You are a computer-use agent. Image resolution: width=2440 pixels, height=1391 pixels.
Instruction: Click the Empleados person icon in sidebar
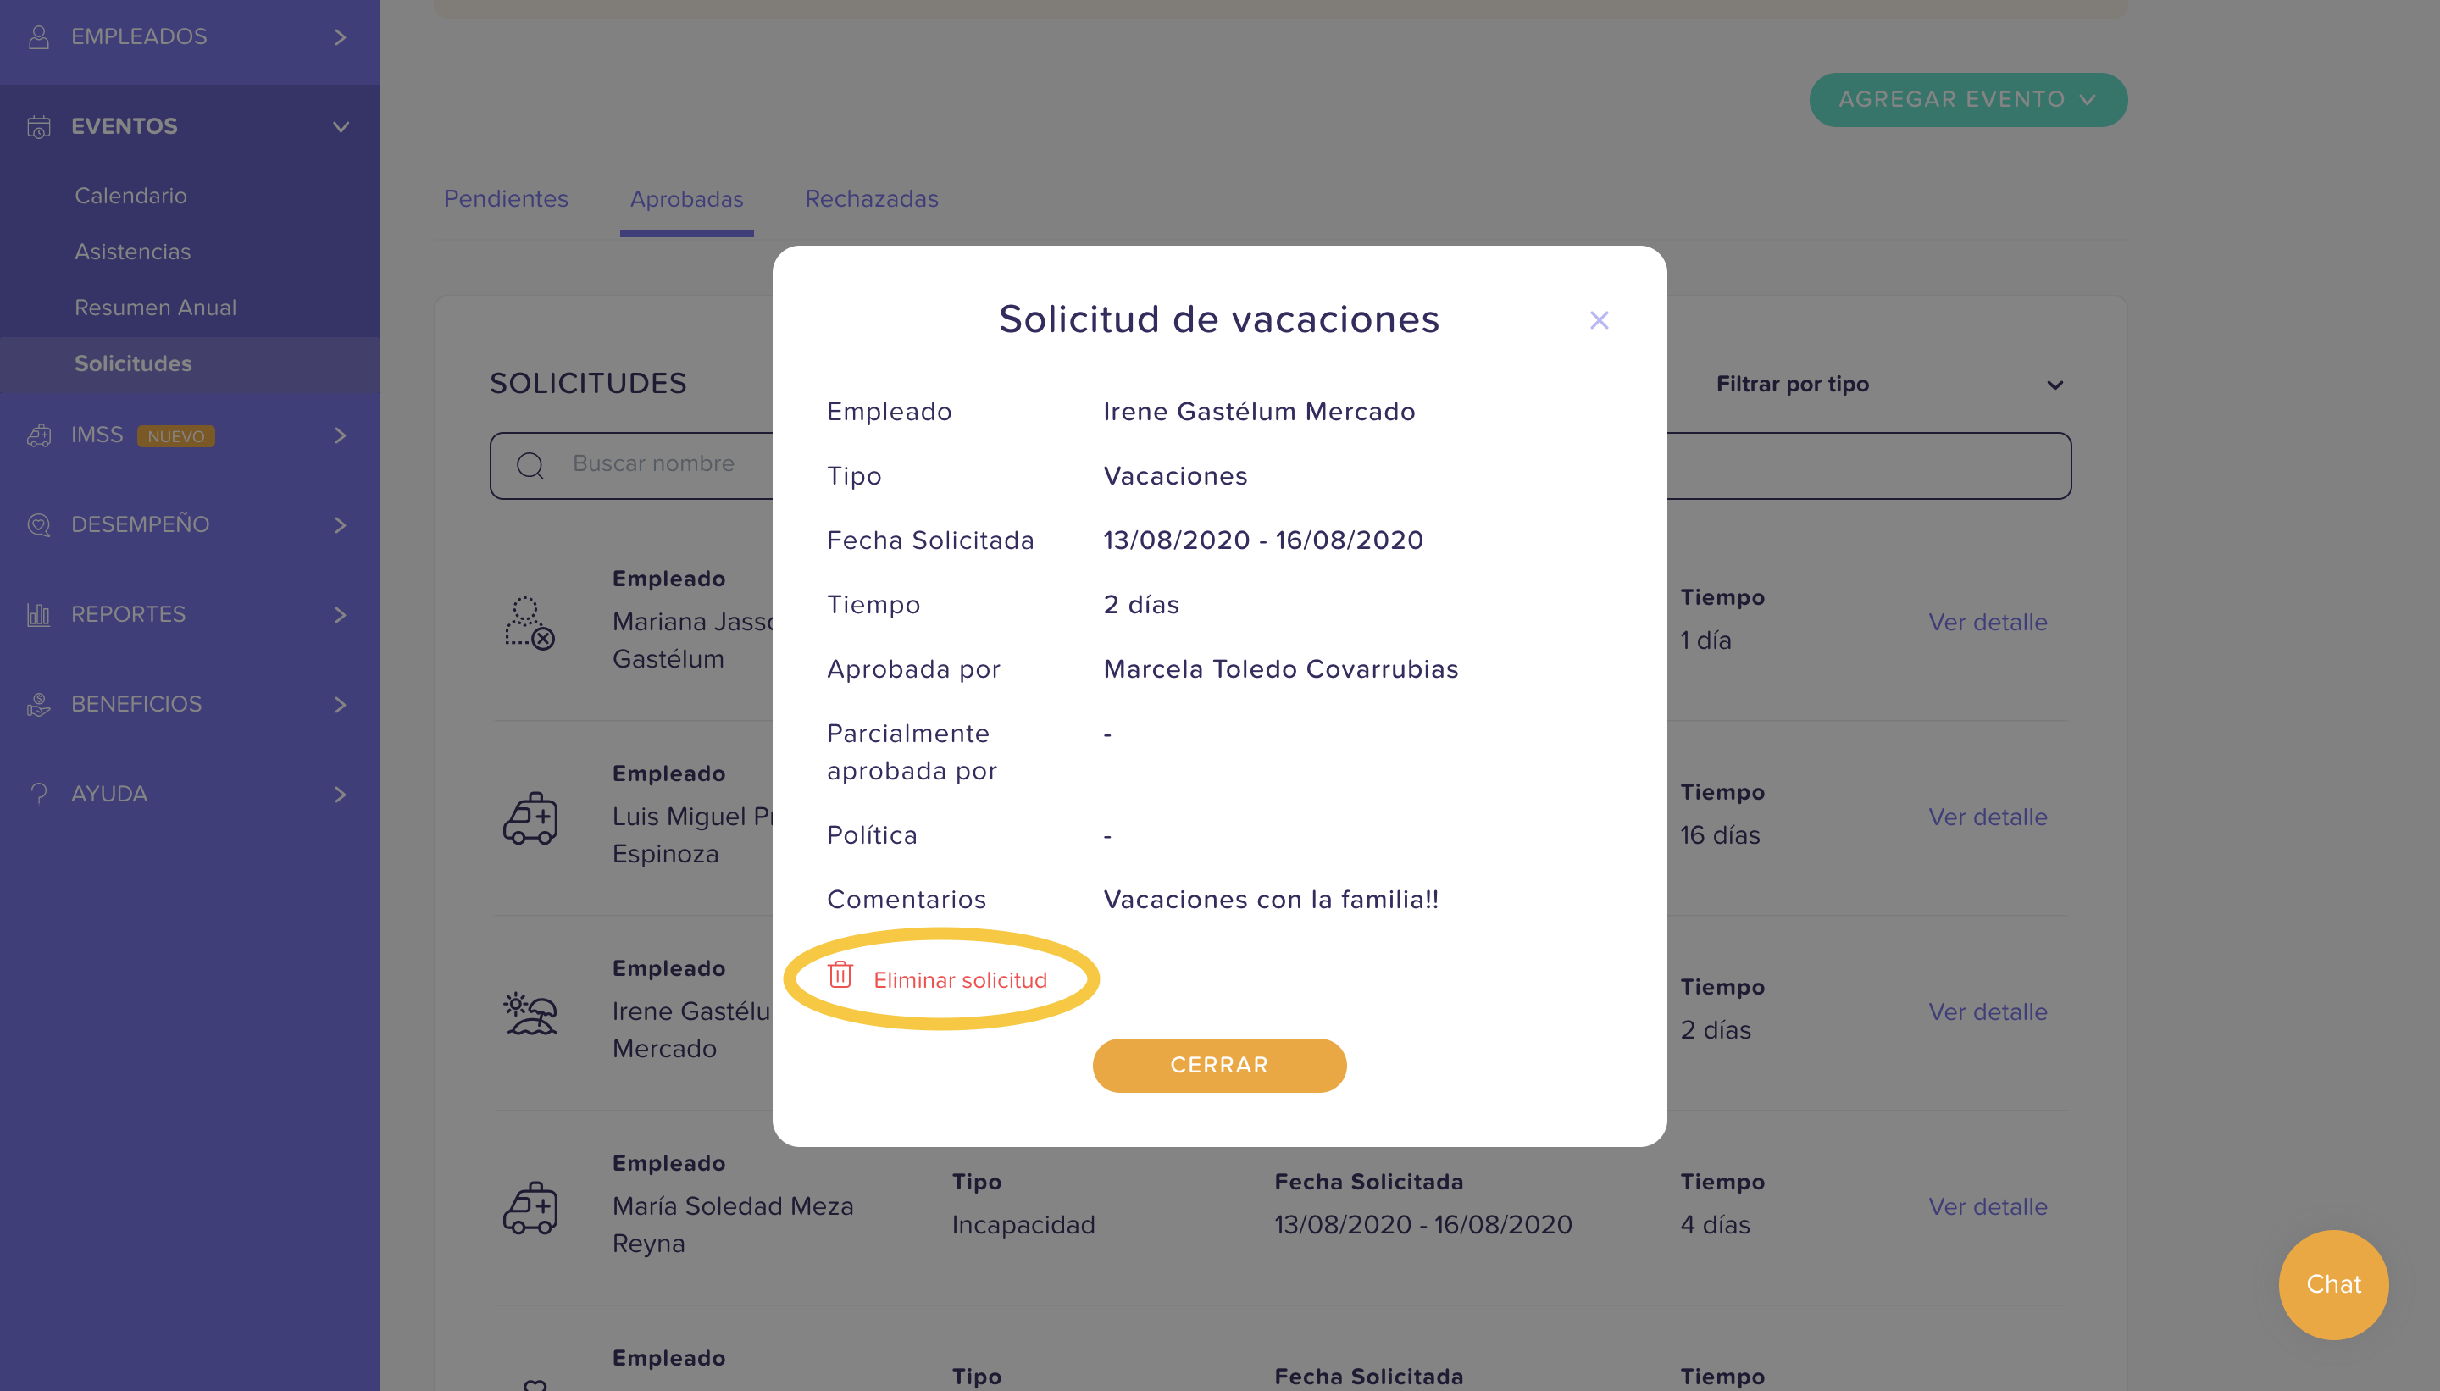point(39,36)
